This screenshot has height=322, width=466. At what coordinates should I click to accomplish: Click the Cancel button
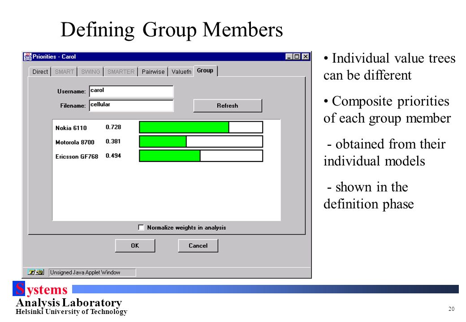click(198, 246)
